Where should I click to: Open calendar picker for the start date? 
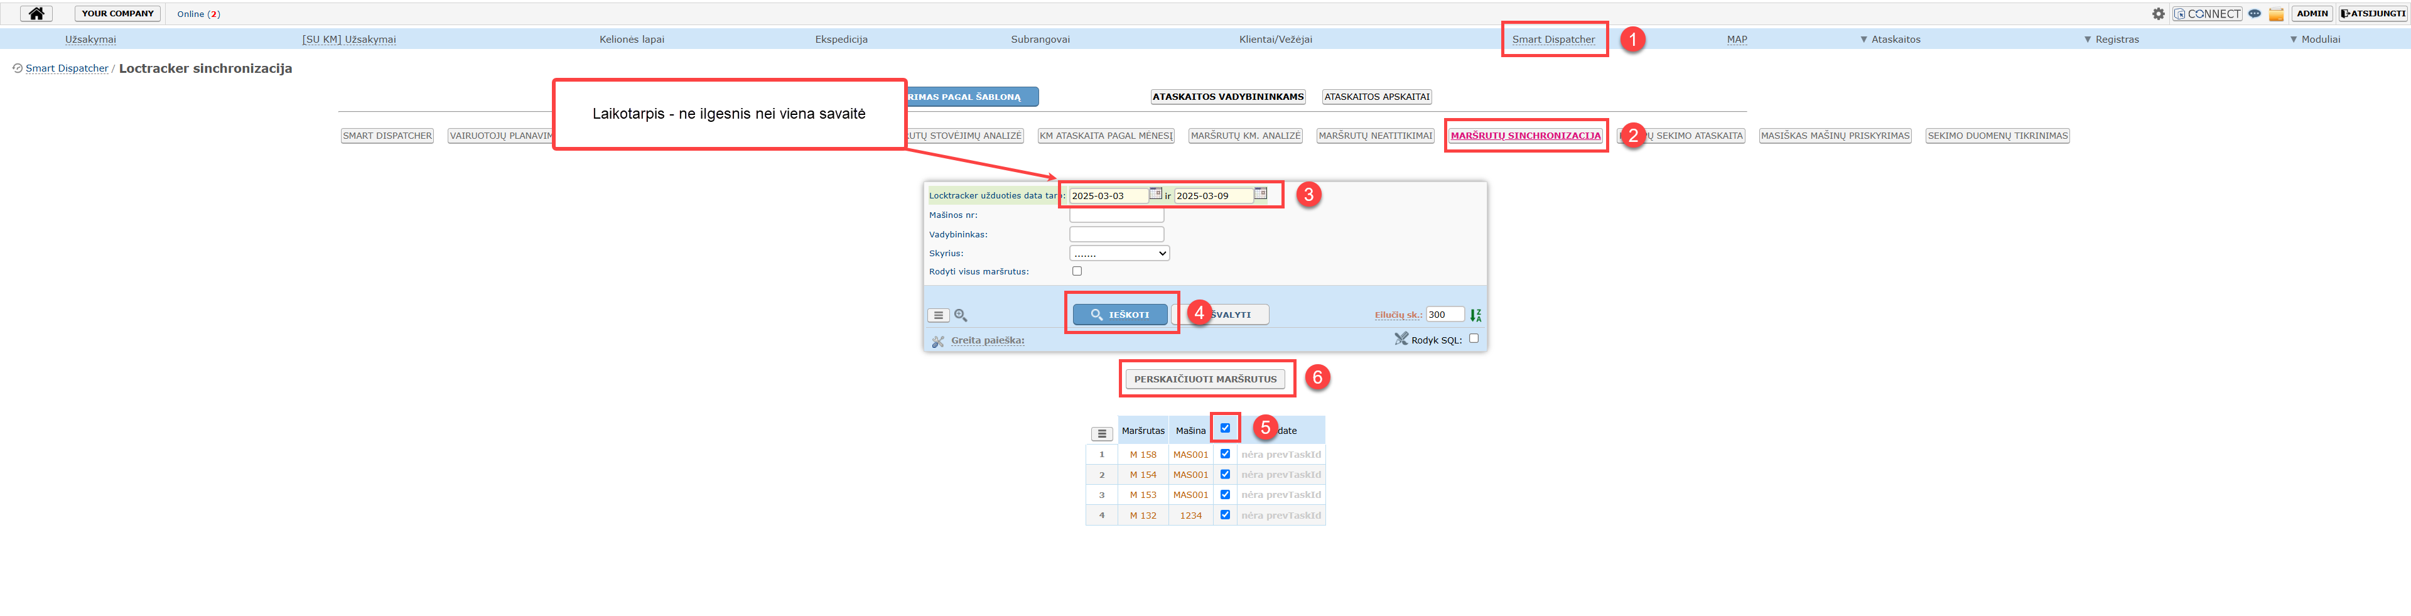(1156, 194)
